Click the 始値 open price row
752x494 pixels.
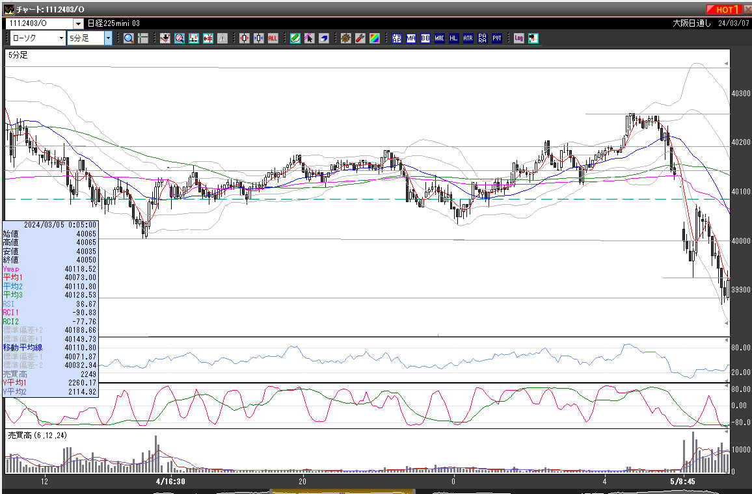click(50, 234)
